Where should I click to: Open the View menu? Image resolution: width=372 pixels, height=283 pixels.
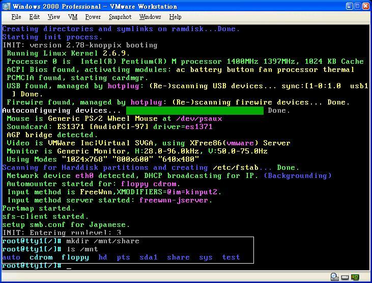click(x=53, y=17)
